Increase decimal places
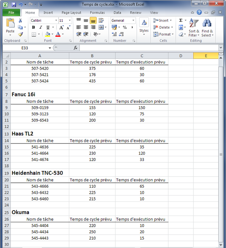Screen dimensions: 226x248 (x=114, y=34)
